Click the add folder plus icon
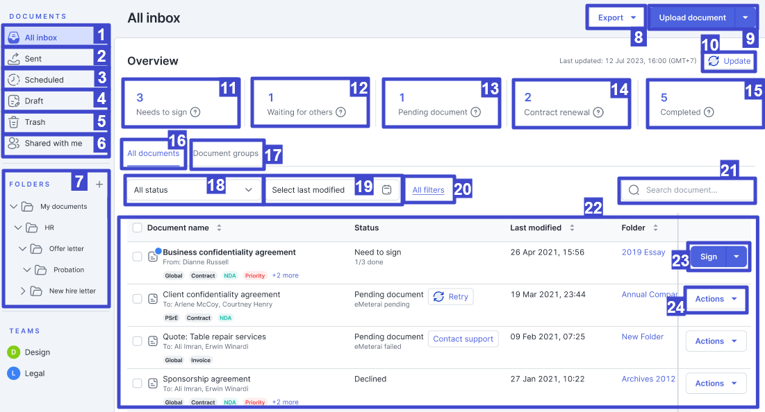This screenshot has width=765, height=412. pyautogui.click(x=99, y=184)
